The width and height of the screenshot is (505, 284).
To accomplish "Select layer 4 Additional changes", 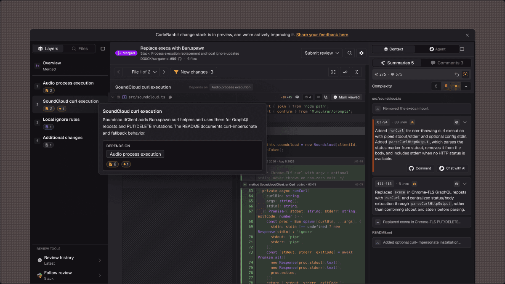I will point(70,141).
